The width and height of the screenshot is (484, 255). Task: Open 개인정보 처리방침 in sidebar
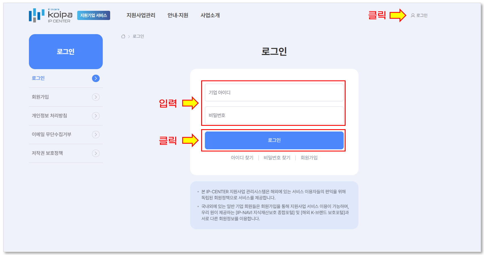66,116
